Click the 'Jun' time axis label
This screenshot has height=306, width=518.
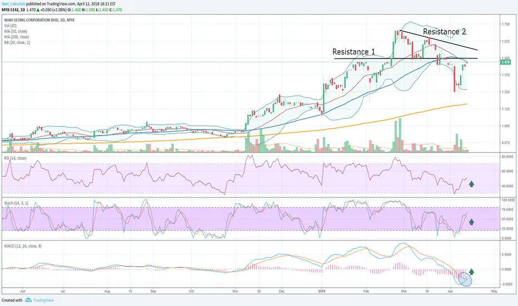[x=23, y=292]
